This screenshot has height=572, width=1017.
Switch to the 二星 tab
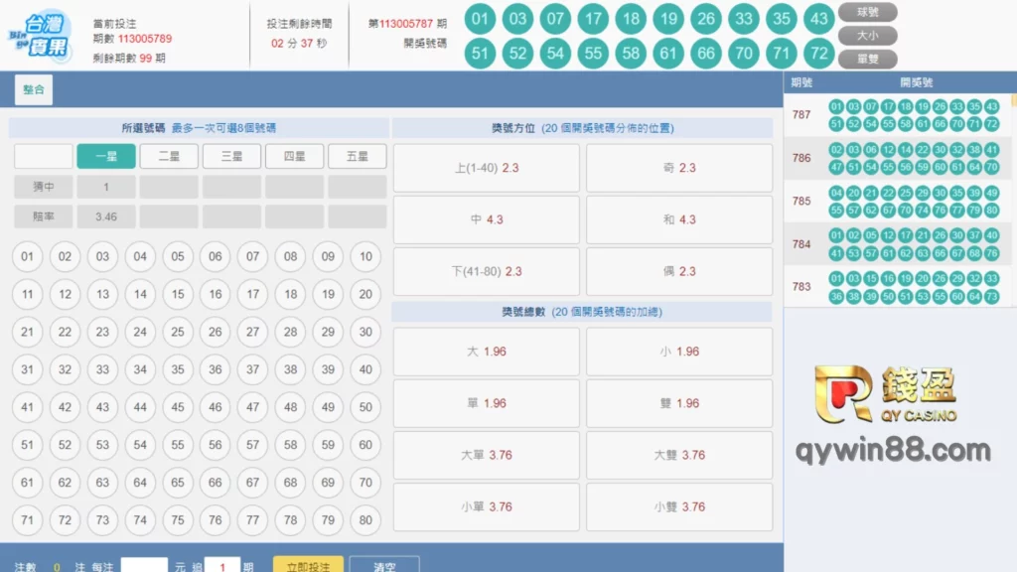pos(169,156)
